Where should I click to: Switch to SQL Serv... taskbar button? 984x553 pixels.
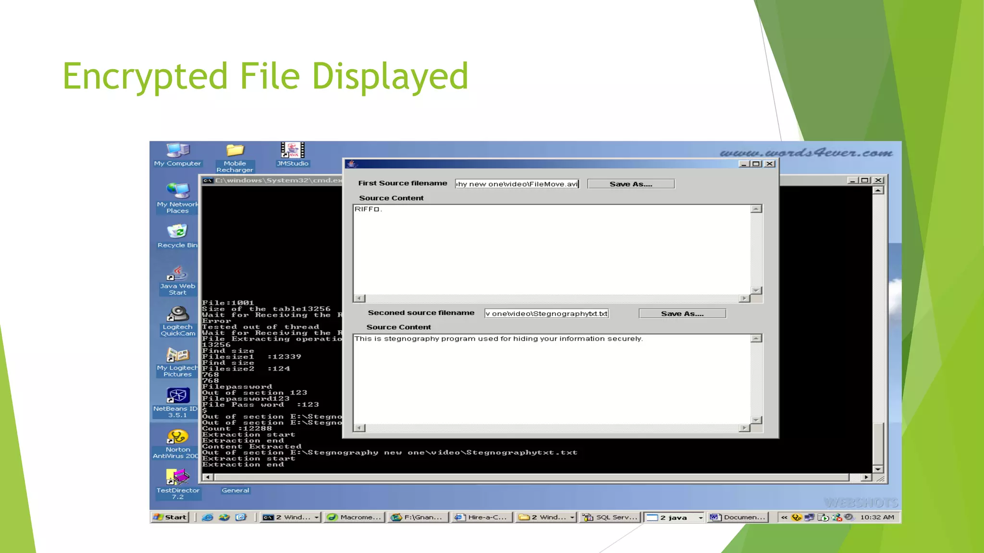611,517
